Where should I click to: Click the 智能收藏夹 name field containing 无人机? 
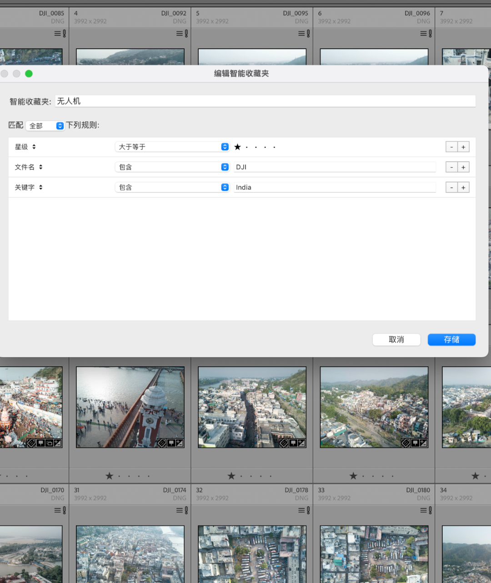265,101
